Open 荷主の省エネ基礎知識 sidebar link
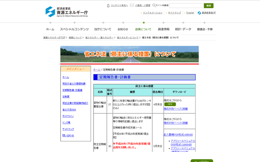 pyautogui.click(x=74, y=84)
